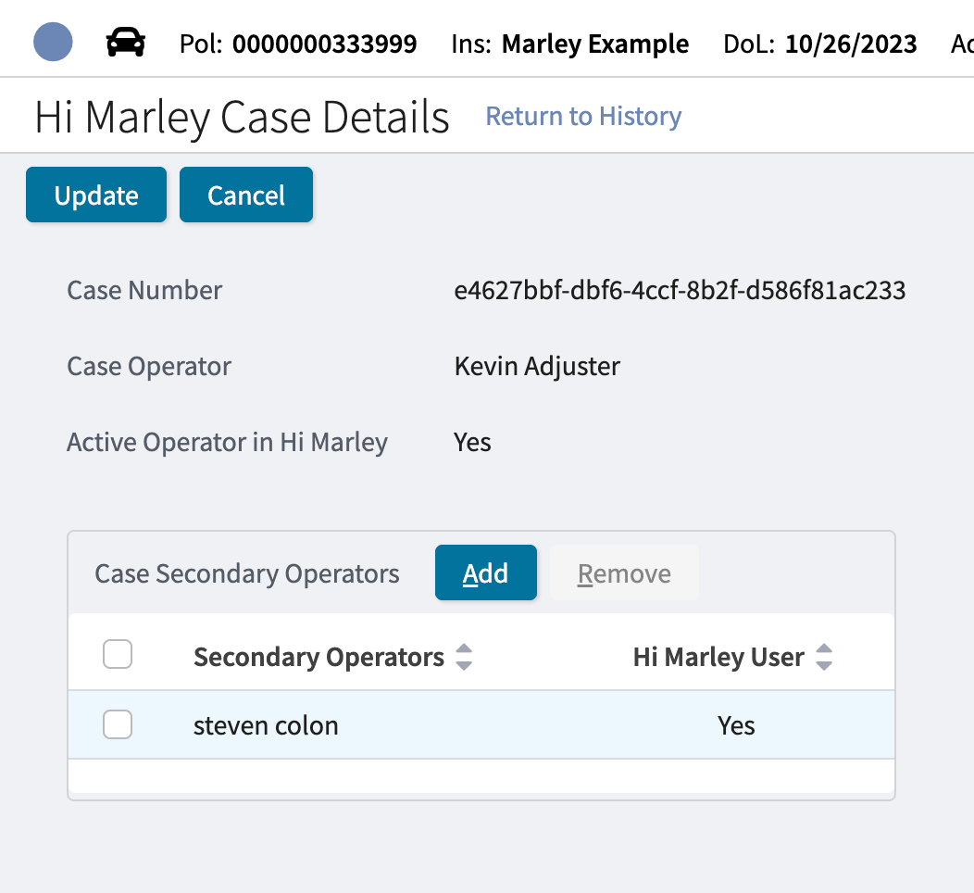Update the Hi Marley case details
Viewport: 974px width, 893px height.
[95, 195]
